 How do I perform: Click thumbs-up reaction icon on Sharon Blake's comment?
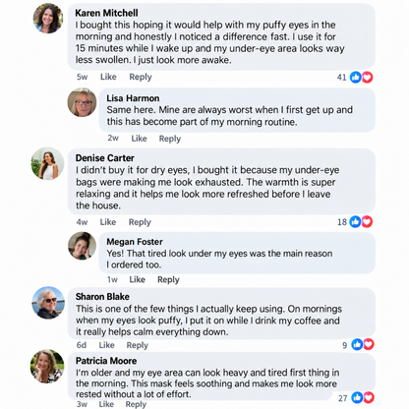(357, 344)
